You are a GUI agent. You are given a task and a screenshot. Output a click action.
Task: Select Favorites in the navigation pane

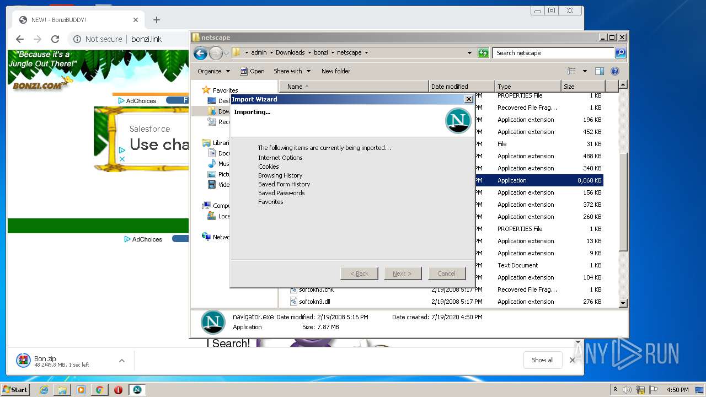[x=220, y=90]
